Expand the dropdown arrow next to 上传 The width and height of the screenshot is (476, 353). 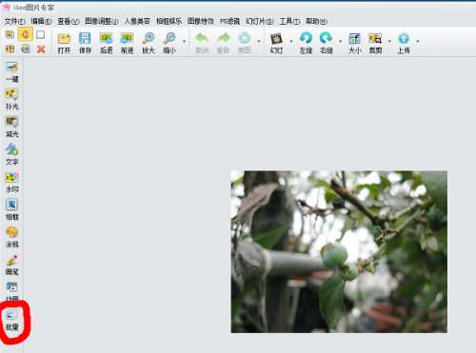click(x=418, y=41)
